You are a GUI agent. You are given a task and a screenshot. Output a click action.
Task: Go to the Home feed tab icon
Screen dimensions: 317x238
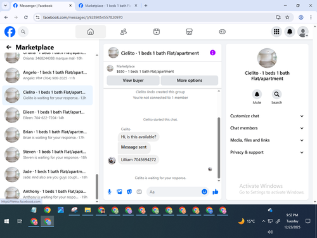[91, 32]
